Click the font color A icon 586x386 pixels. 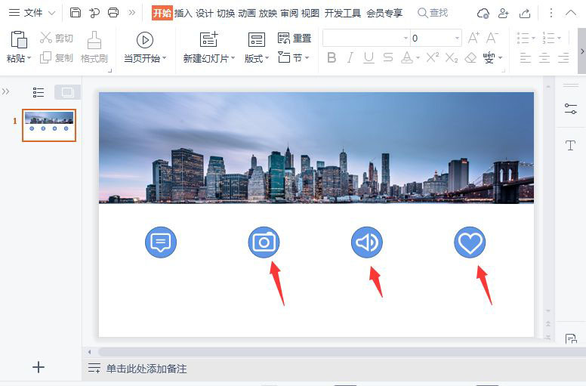(407, 57)
